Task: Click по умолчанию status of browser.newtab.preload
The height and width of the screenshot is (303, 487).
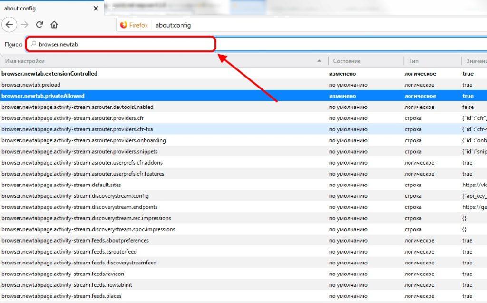Action: 348,85
